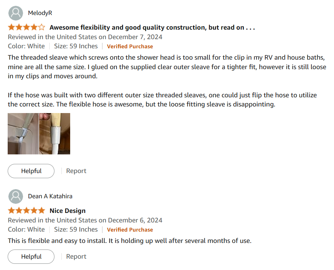Click Size: 59 Inches on Dean's review
This screenshot has height=270, width=334.
tap(76, 229)
